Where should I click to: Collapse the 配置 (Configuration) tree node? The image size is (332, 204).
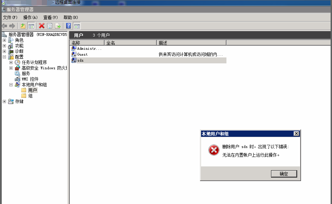(x=4, y=57)
